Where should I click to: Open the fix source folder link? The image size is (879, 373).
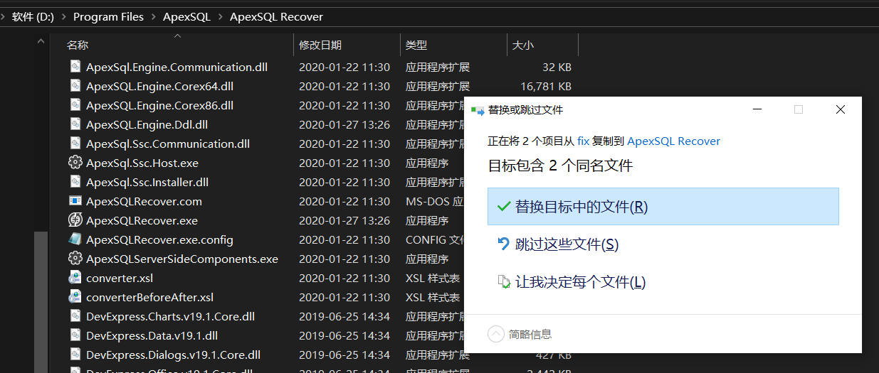coord(583,141)
